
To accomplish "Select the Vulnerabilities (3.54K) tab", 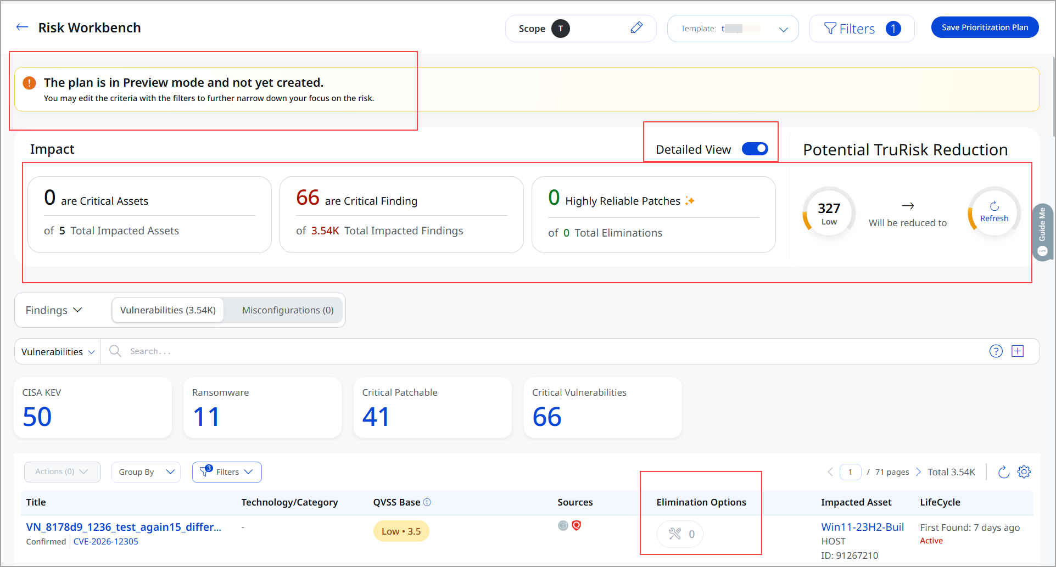I will pos(168,310).
